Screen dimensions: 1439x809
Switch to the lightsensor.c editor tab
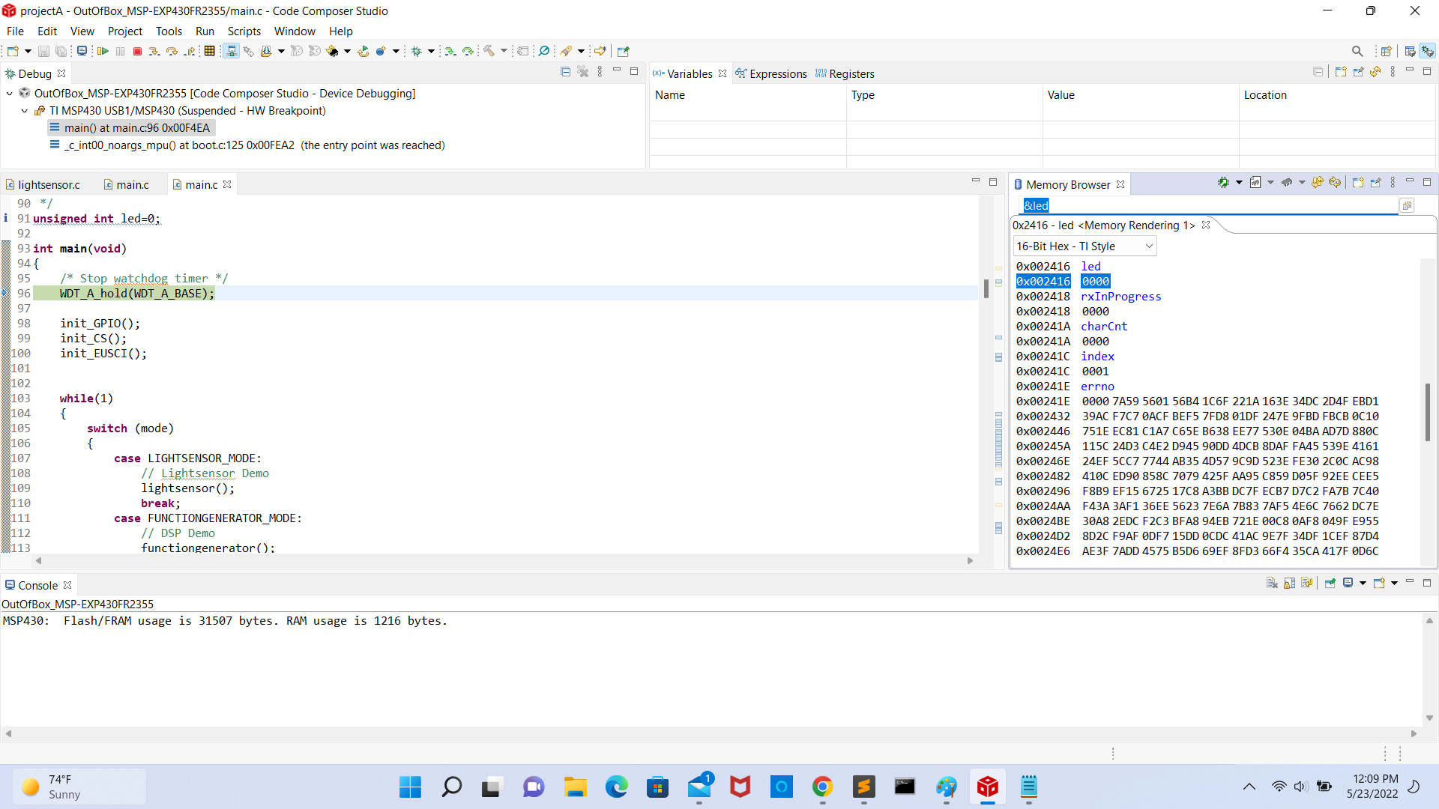coord(43,184)
